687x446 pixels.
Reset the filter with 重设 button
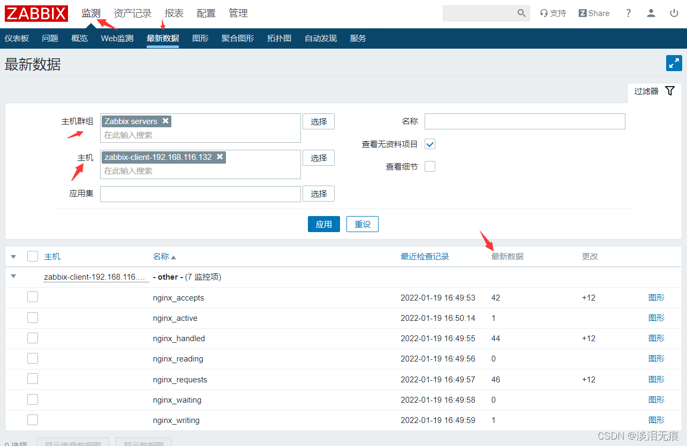pyautogui.click(x=363, y=224)
